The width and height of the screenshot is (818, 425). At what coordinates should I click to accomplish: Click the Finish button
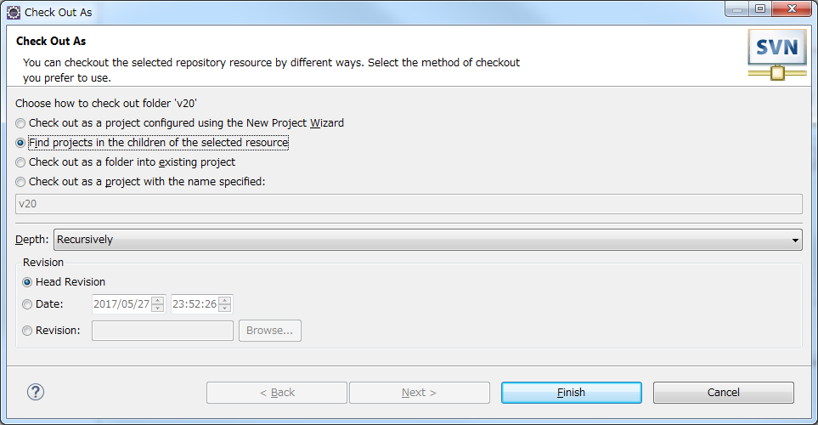coord(572,393)
